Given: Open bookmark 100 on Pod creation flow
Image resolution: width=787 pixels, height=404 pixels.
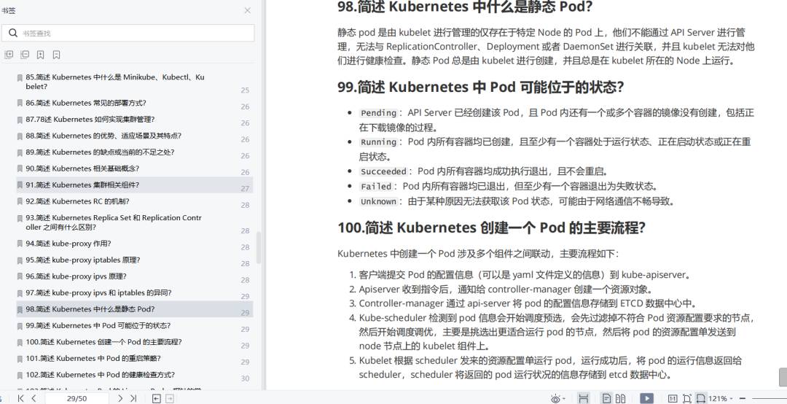Looking at the screenshot, I should pyautogui.click(x=135, y=342).
